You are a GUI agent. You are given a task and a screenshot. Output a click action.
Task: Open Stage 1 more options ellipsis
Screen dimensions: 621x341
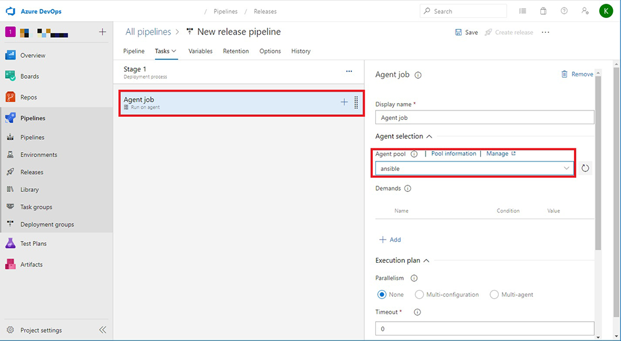[x=349, y=71]
